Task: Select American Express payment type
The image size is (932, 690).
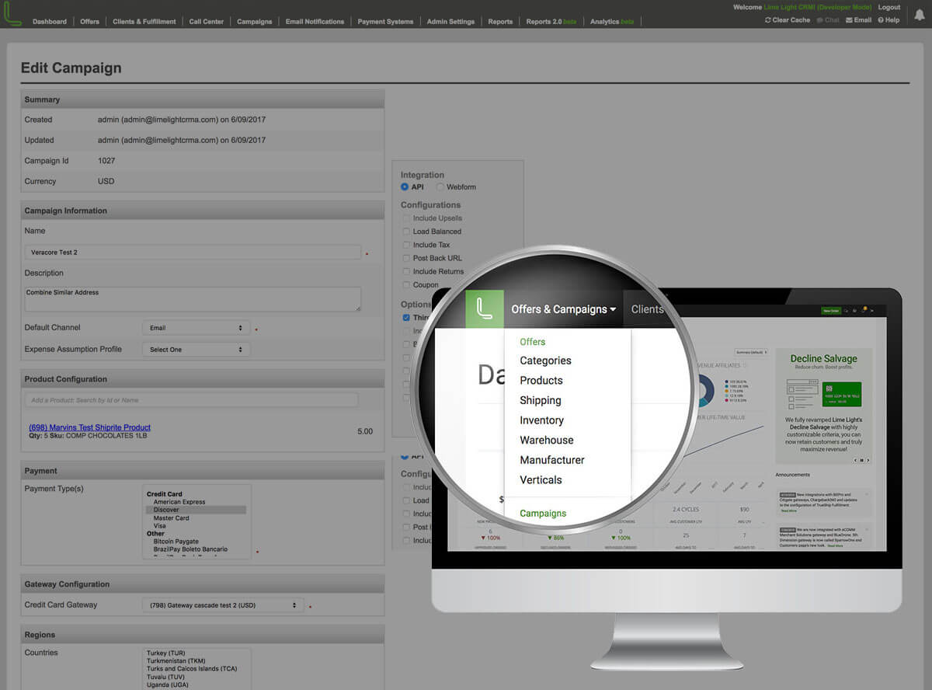Action: click(x=179, y=502)
